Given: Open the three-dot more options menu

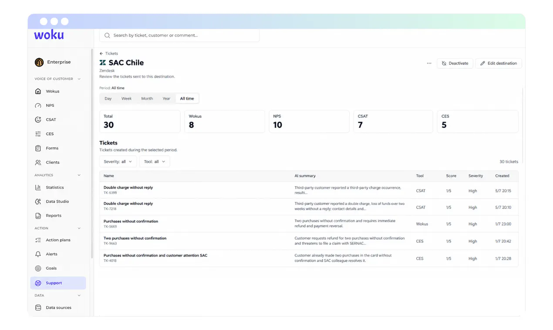Looking at the screenshot, I should coord(429,63).
